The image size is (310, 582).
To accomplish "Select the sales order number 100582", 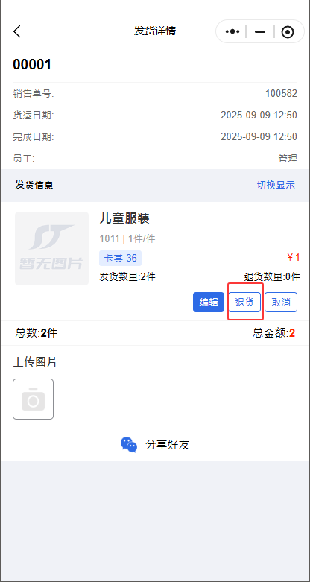I will pyautogui.click(x=281, y=94).
